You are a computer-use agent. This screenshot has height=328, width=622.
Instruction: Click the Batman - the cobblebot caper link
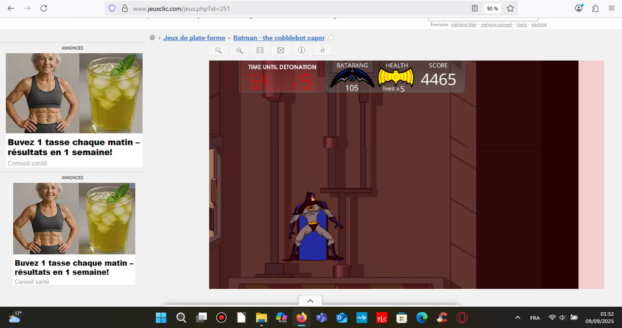(279, 38)
